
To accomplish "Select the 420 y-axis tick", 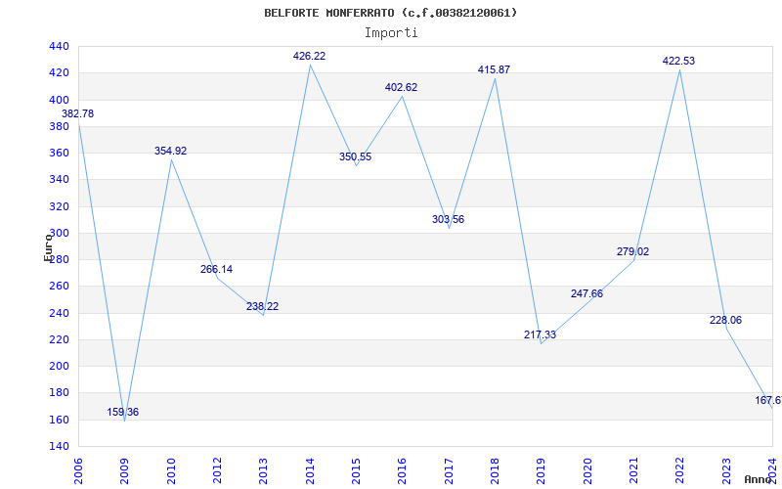I will [x=59, y=72].
